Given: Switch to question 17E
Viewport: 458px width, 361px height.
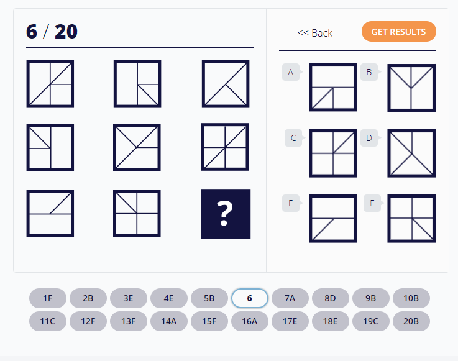Looking at the screenshot, I should pos(290,321).
